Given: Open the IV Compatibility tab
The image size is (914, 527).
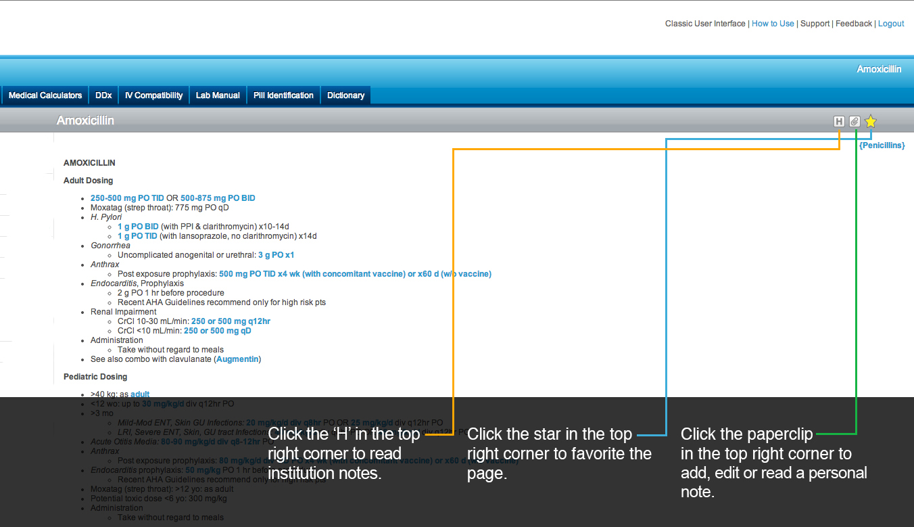Looking at the screenshot, I should click(x=153, y=95).
